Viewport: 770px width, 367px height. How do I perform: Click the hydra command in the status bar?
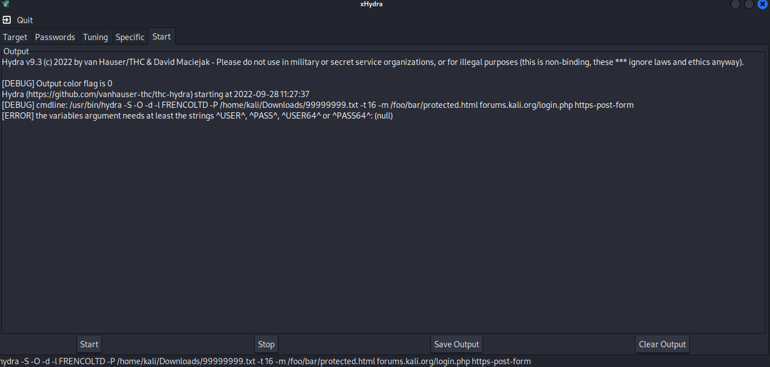point(266,361)
